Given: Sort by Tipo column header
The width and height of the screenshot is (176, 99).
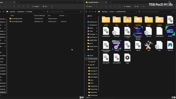Looking at the screenshot, I should tap(49, 16).
